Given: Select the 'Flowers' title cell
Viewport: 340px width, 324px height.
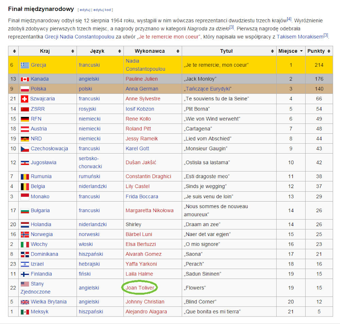Looking at the screenshot, I should 229,288.
